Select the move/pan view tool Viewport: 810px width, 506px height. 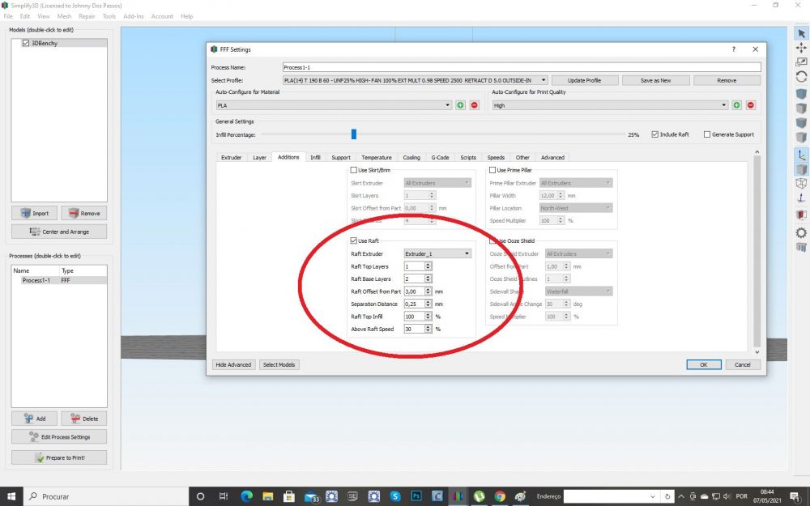click(x=801, y=48)
